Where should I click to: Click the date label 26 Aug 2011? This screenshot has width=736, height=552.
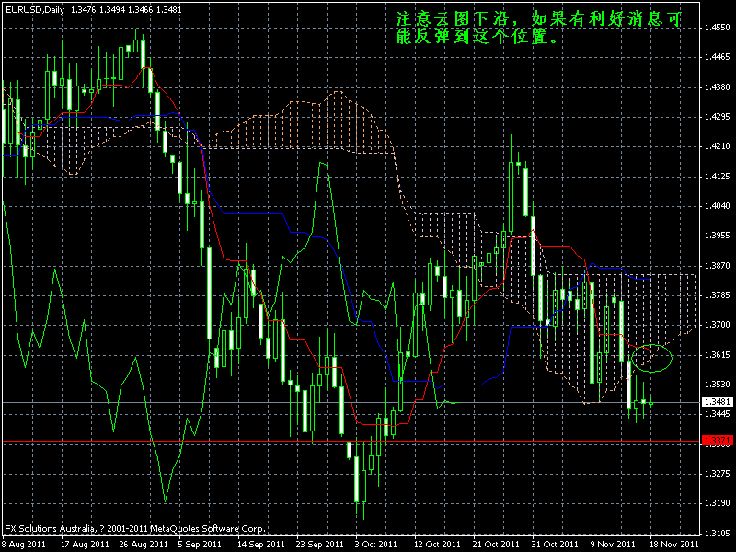[x=144, y=545]
